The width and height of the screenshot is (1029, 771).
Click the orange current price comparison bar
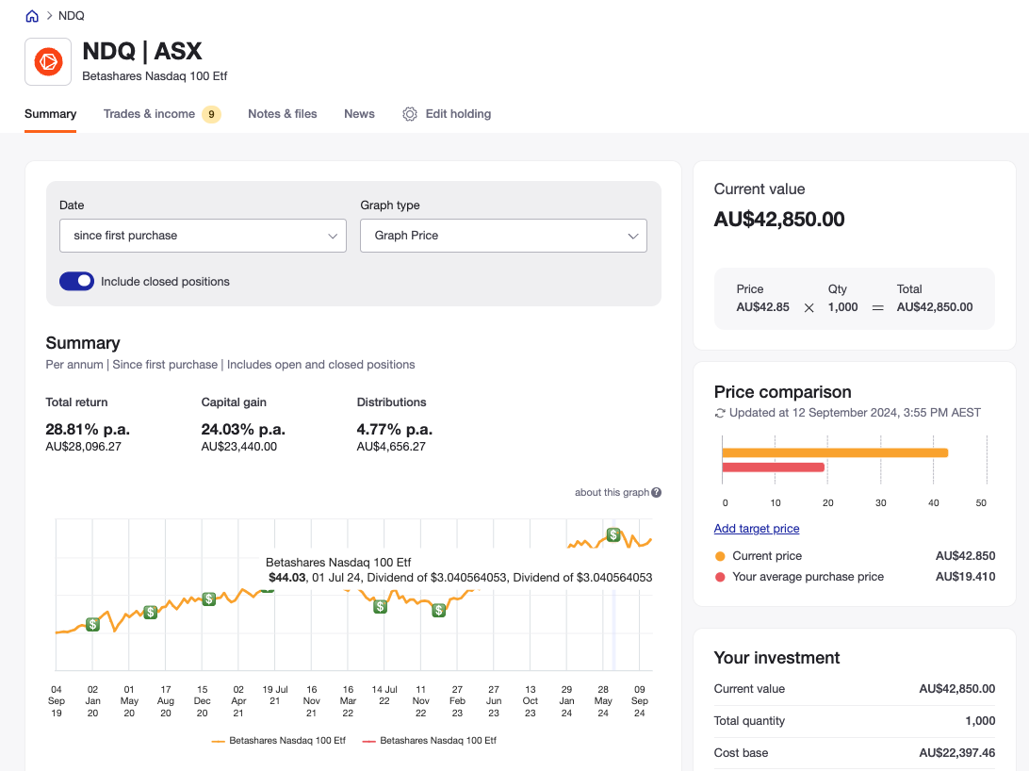coord(834,451)
